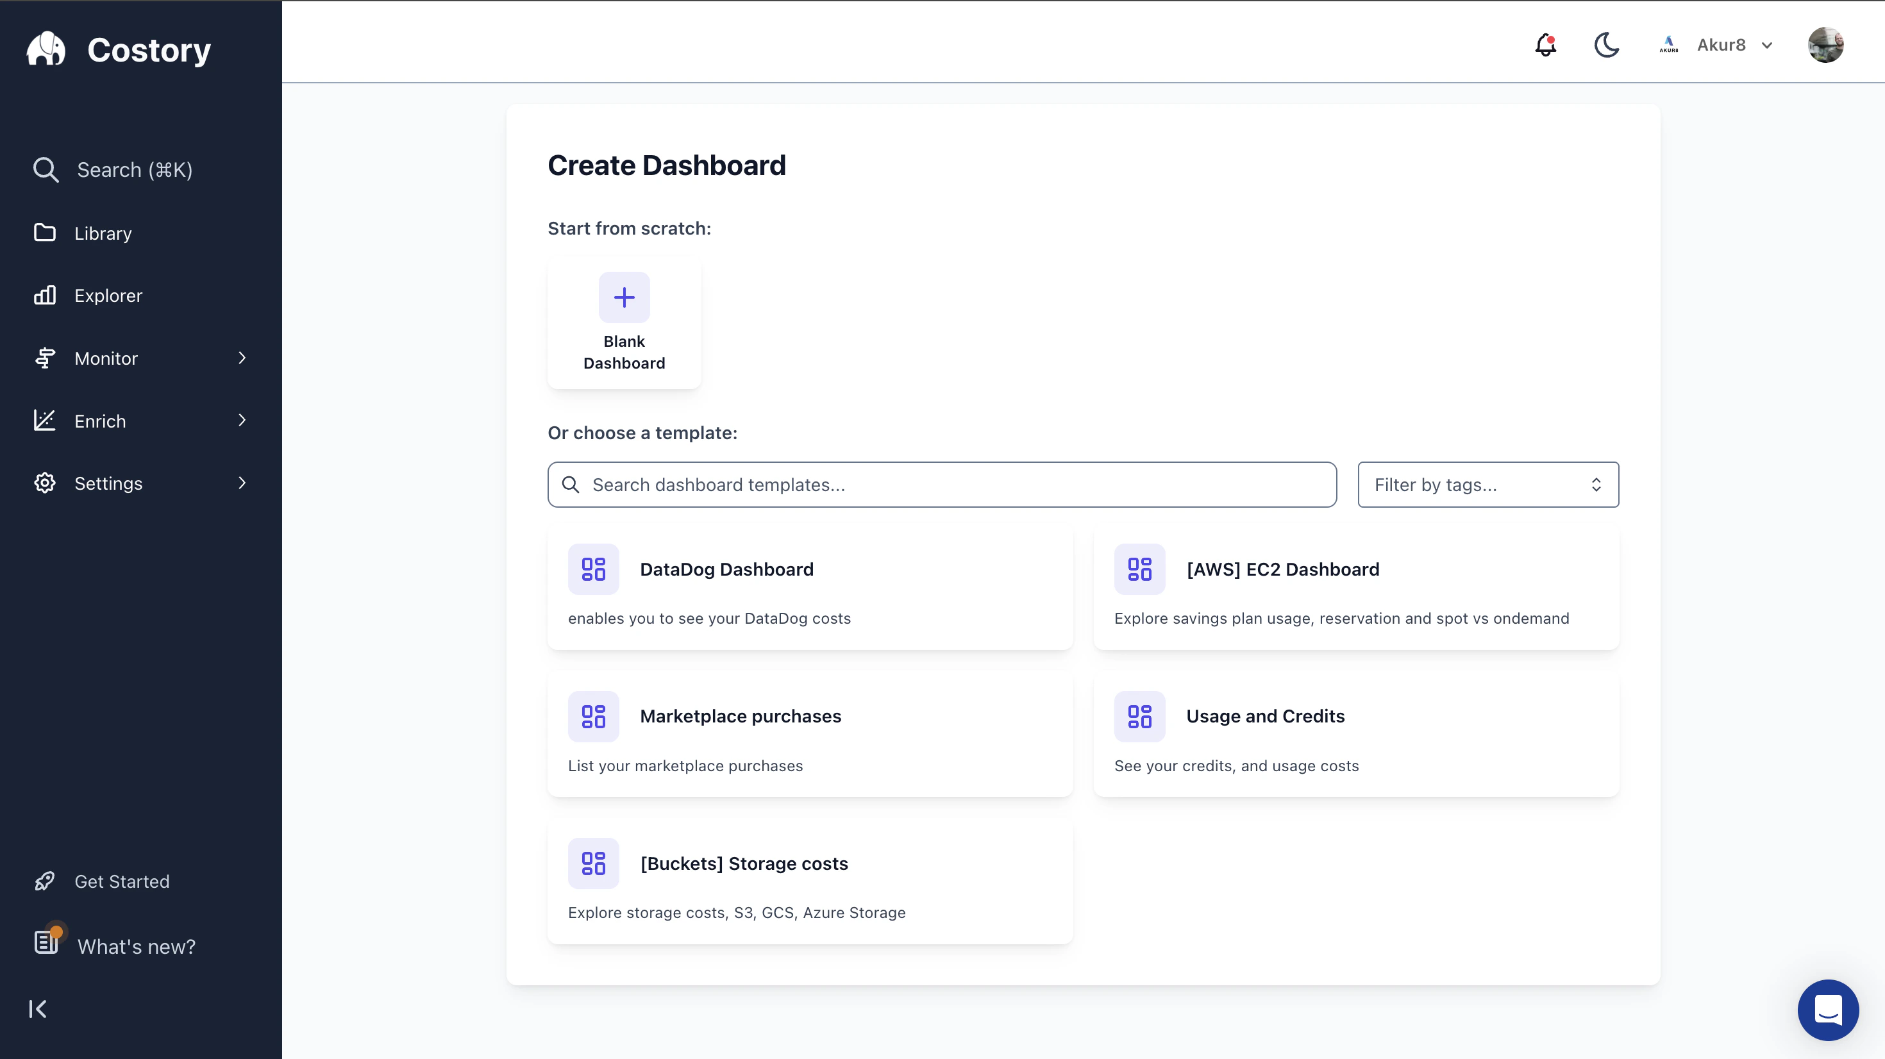Click the DataDog Dashboard template icon
1885x1059 pixels.
coord(594,569)
